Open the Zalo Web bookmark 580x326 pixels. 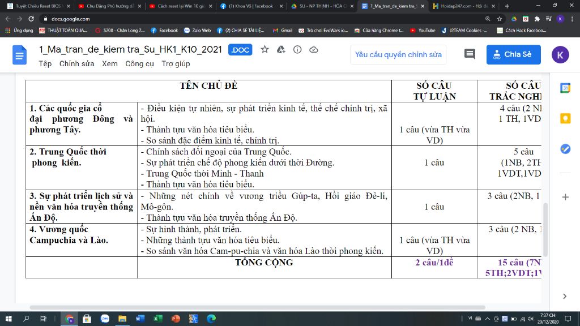click(197, 31)
